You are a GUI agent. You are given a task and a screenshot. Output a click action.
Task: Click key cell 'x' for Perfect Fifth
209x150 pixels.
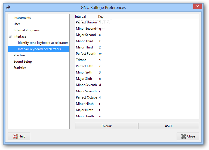pyautogui.click(x=100, y=66)
